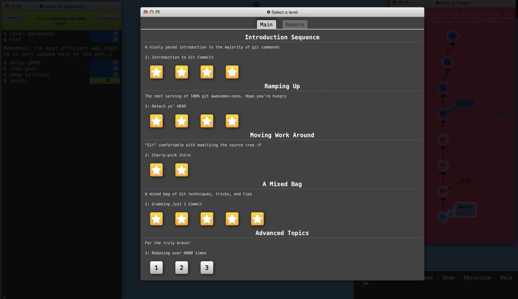Click the fifth star in A Mixed Bag
The height and width of the screenshot is (299, 518).
[x=257, y=219]
